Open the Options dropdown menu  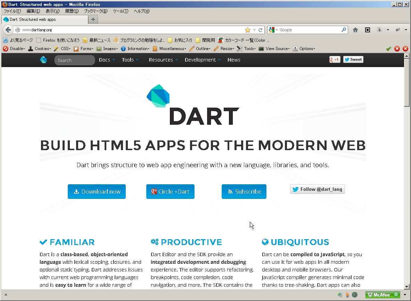coord(304,49)
